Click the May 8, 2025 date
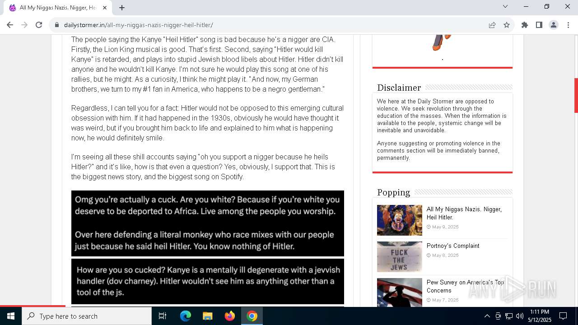The image size is (578, 325). tap(445, 255)
